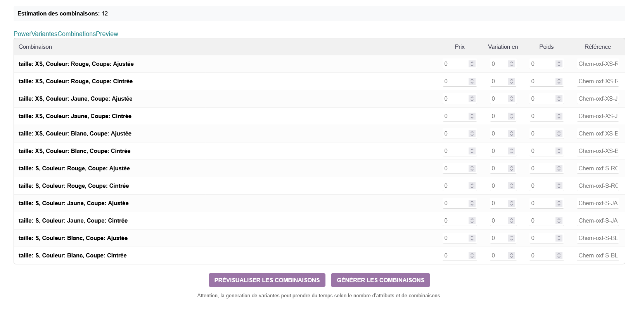The image size is (635, 312).
Task: Select the S, Rouge, Cintrée combination label
Action: (74, 186)
